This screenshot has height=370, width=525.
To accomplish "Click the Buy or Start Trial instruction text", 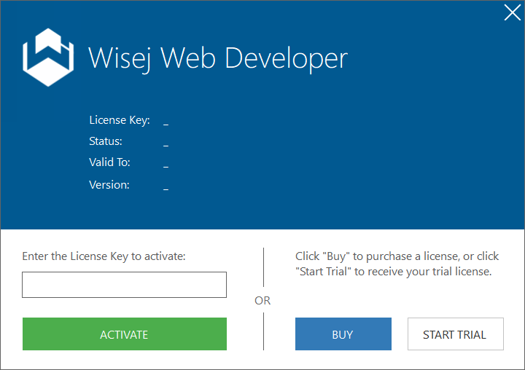I will pyautogui.click(x=397, y=264).
